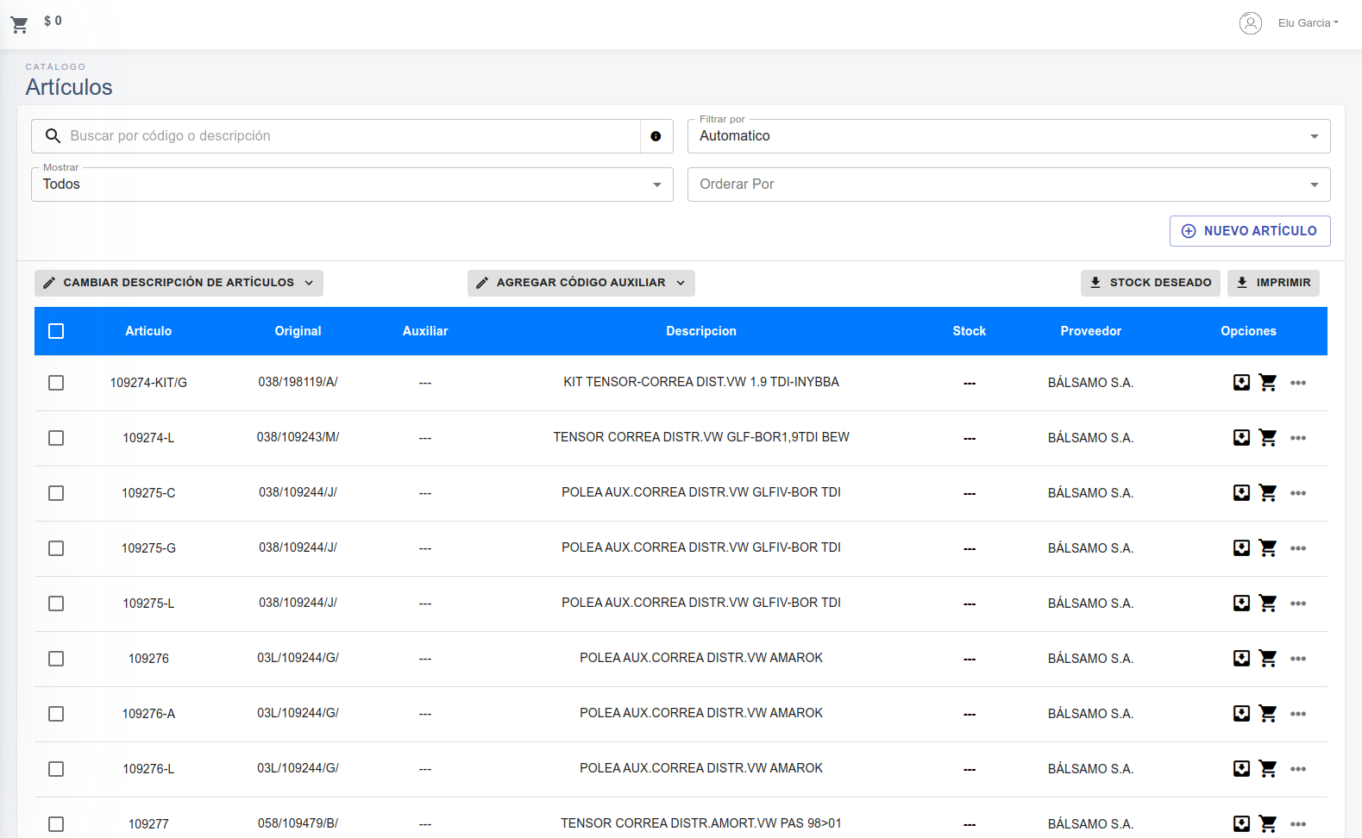The image size is (1362, 838).
Task: Open Cambiar Descripción de Artículos menu
Action: (x=179, y=283)
